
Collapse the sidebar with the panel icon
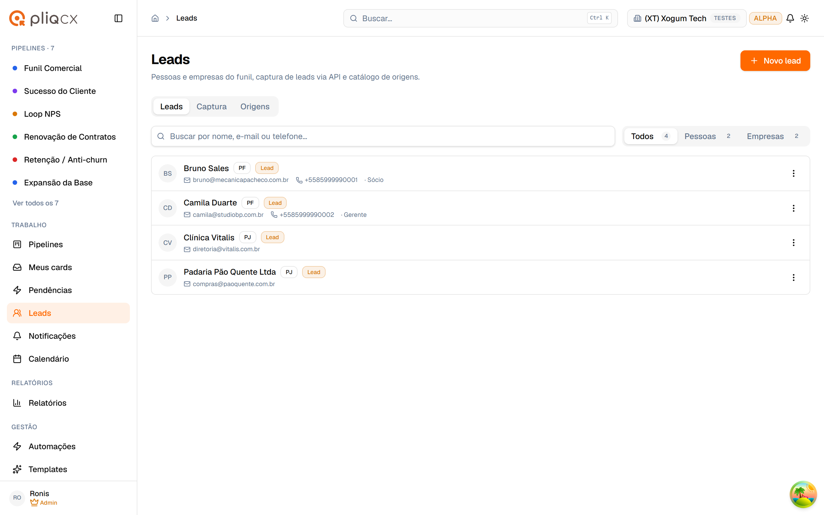click(x=118, y=18)
